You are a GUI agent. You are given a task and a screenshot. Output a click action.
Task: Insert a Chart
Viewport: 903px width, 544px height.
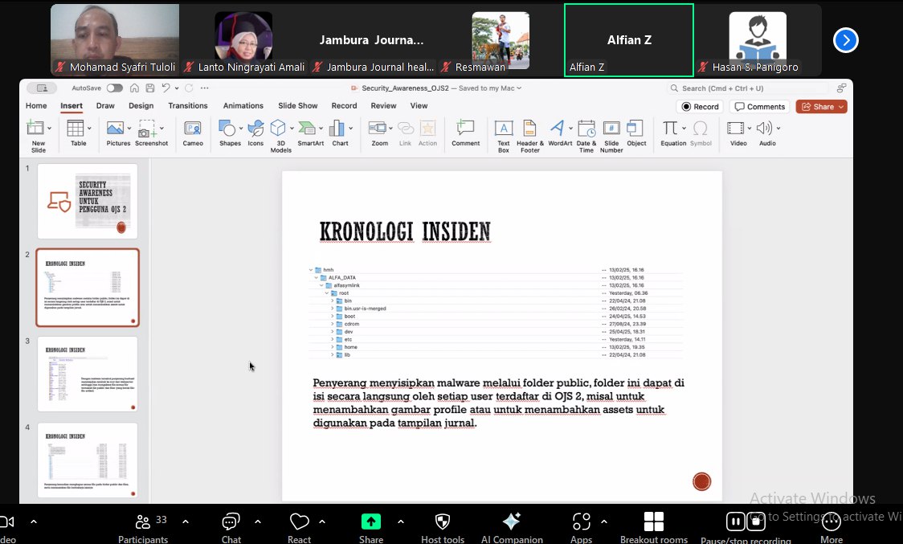click(x=340, y=133)
